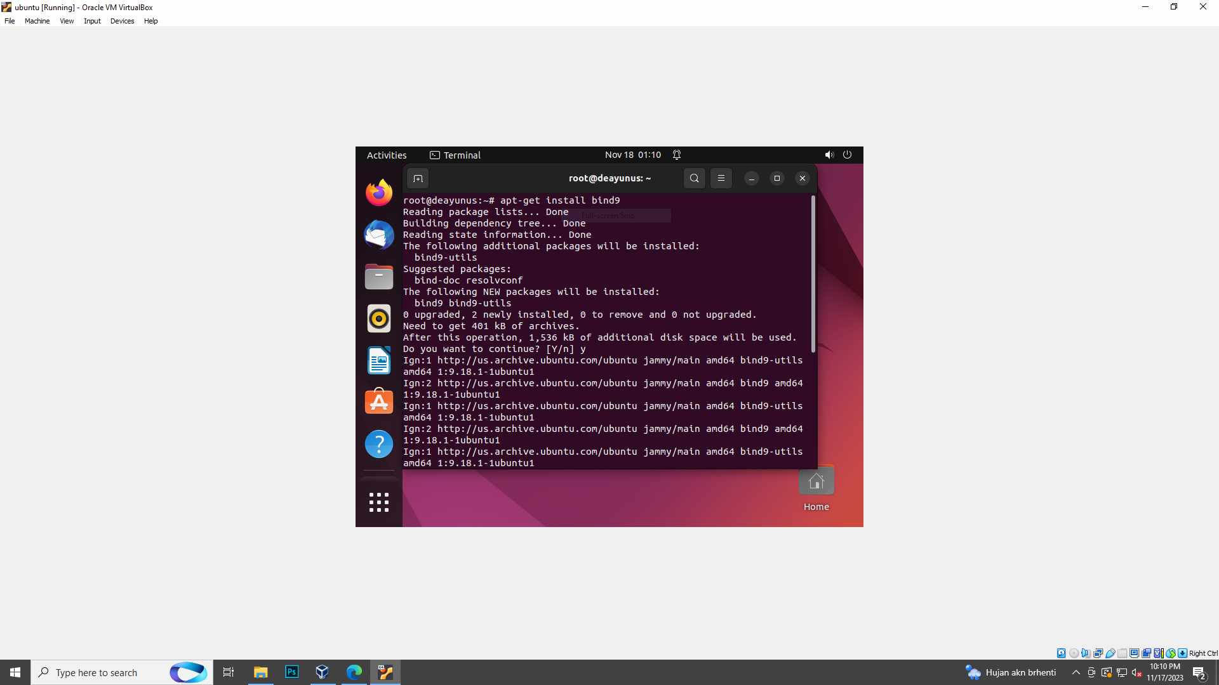Click Activities in the GNOME top bar
1219x685 pixels.
click(x=387, y=155)
